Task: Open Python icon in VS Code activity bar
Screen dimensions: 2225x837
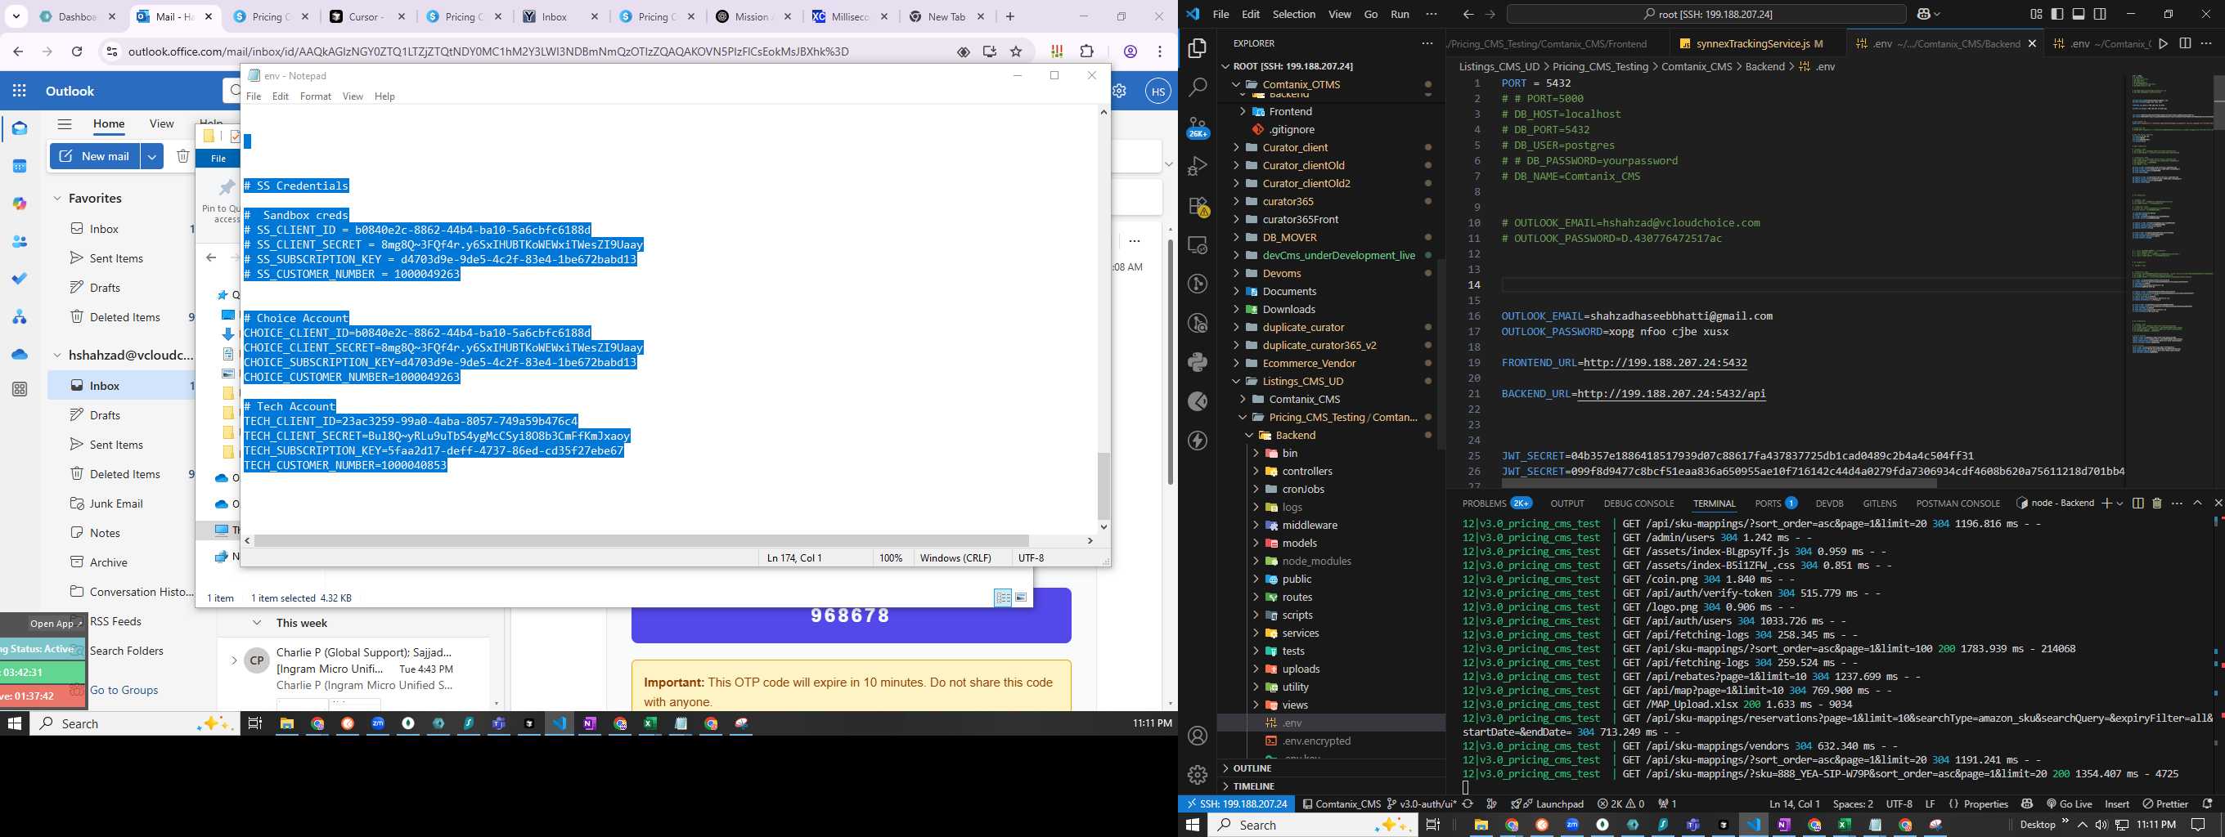Action: 1198,362
